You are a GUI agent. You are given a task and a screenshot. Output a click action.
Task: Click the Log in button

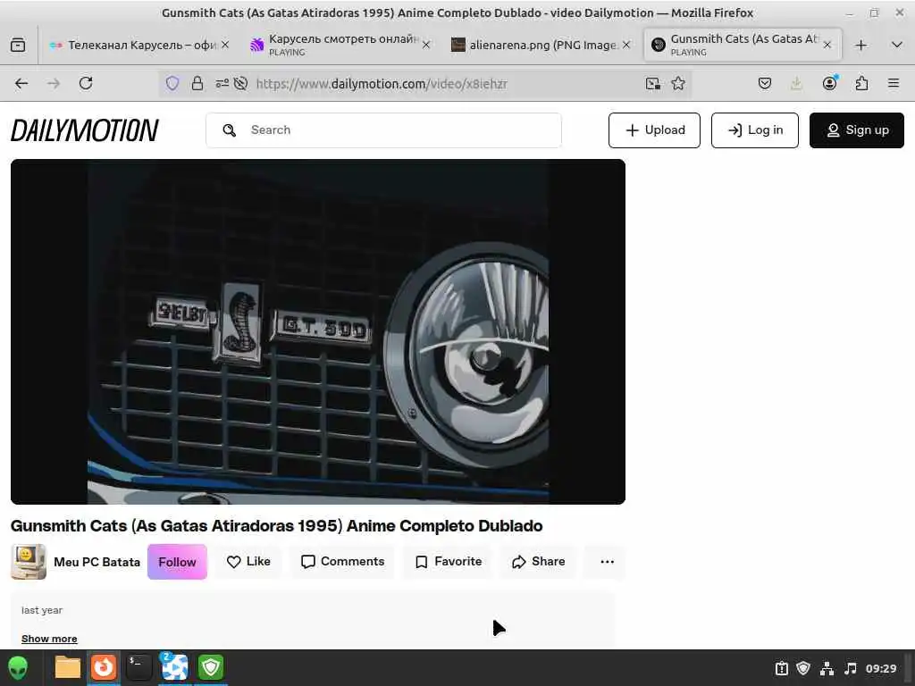754,130
